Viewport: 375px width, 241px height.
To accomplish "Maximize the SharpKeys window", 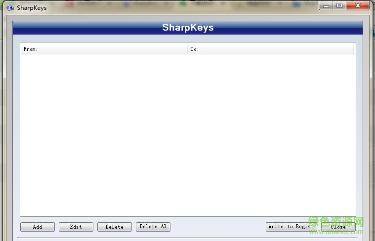I will click(x=339, y=6).
